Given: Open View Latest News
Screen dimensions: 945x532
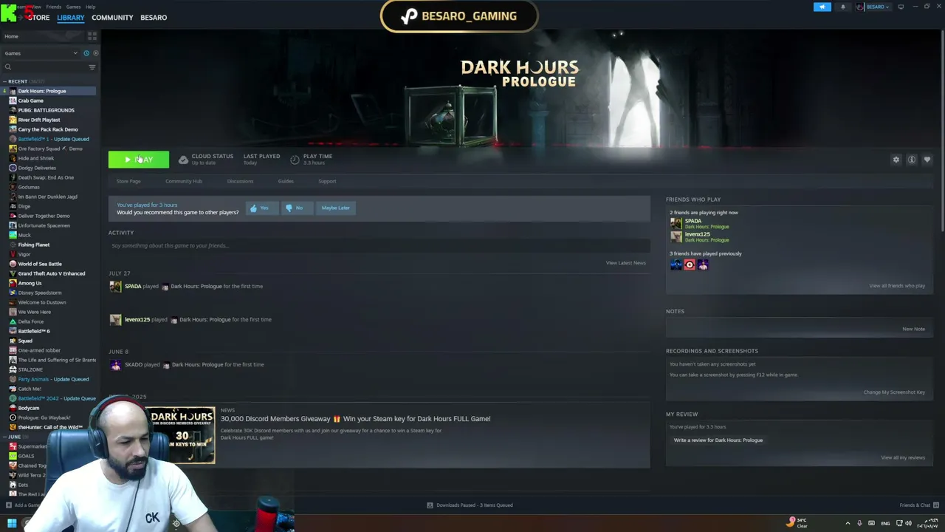Looking at the screenshot, I should pos(626,263).
